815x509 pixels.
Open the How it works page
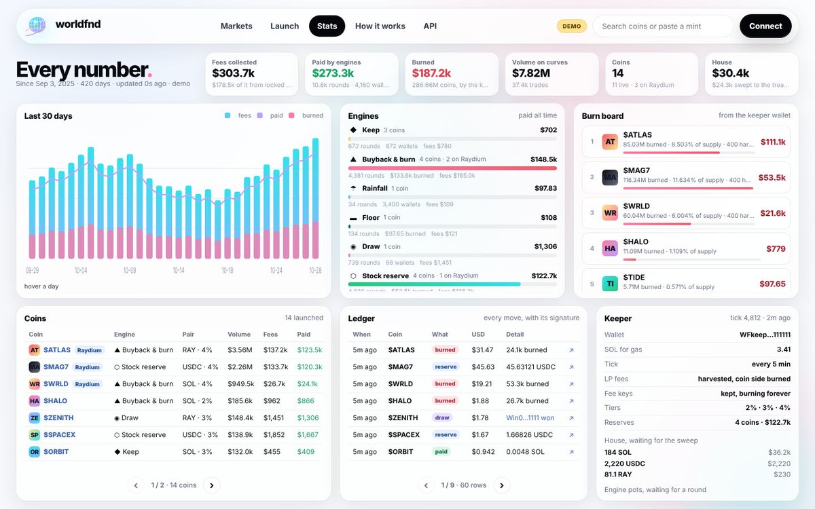click(x=380, y=26)
